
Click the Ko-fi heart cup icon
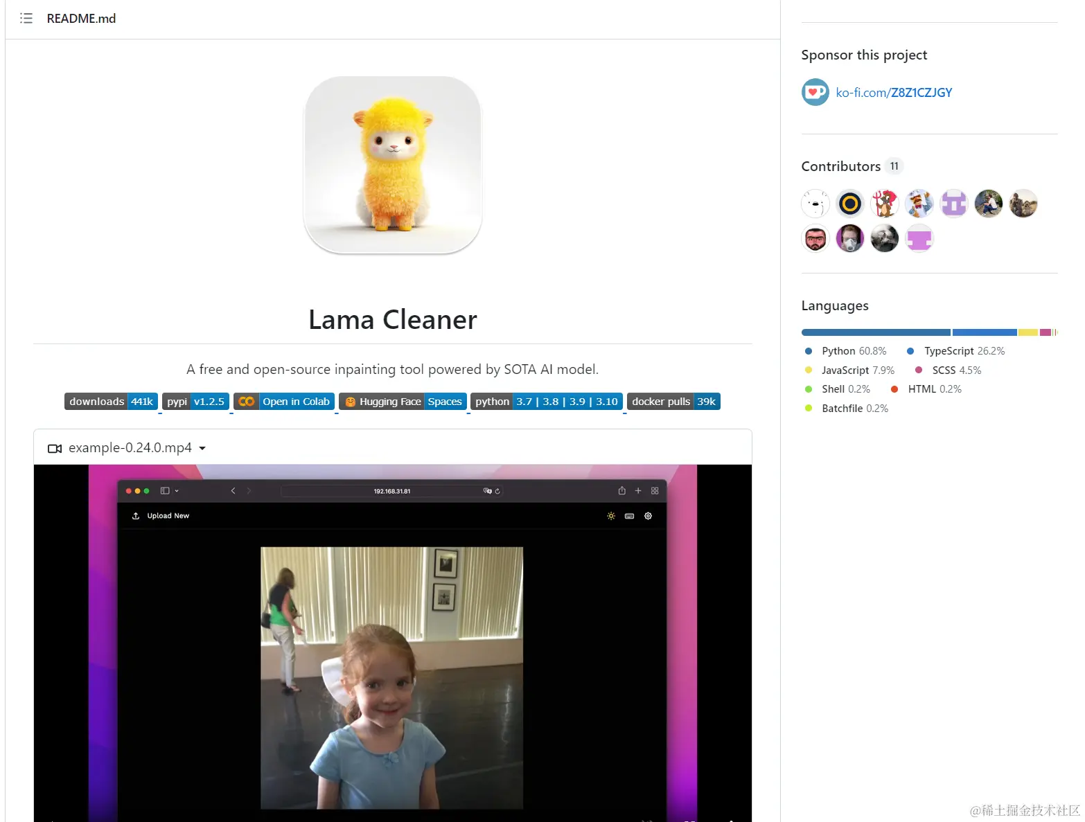coord(815,92)
